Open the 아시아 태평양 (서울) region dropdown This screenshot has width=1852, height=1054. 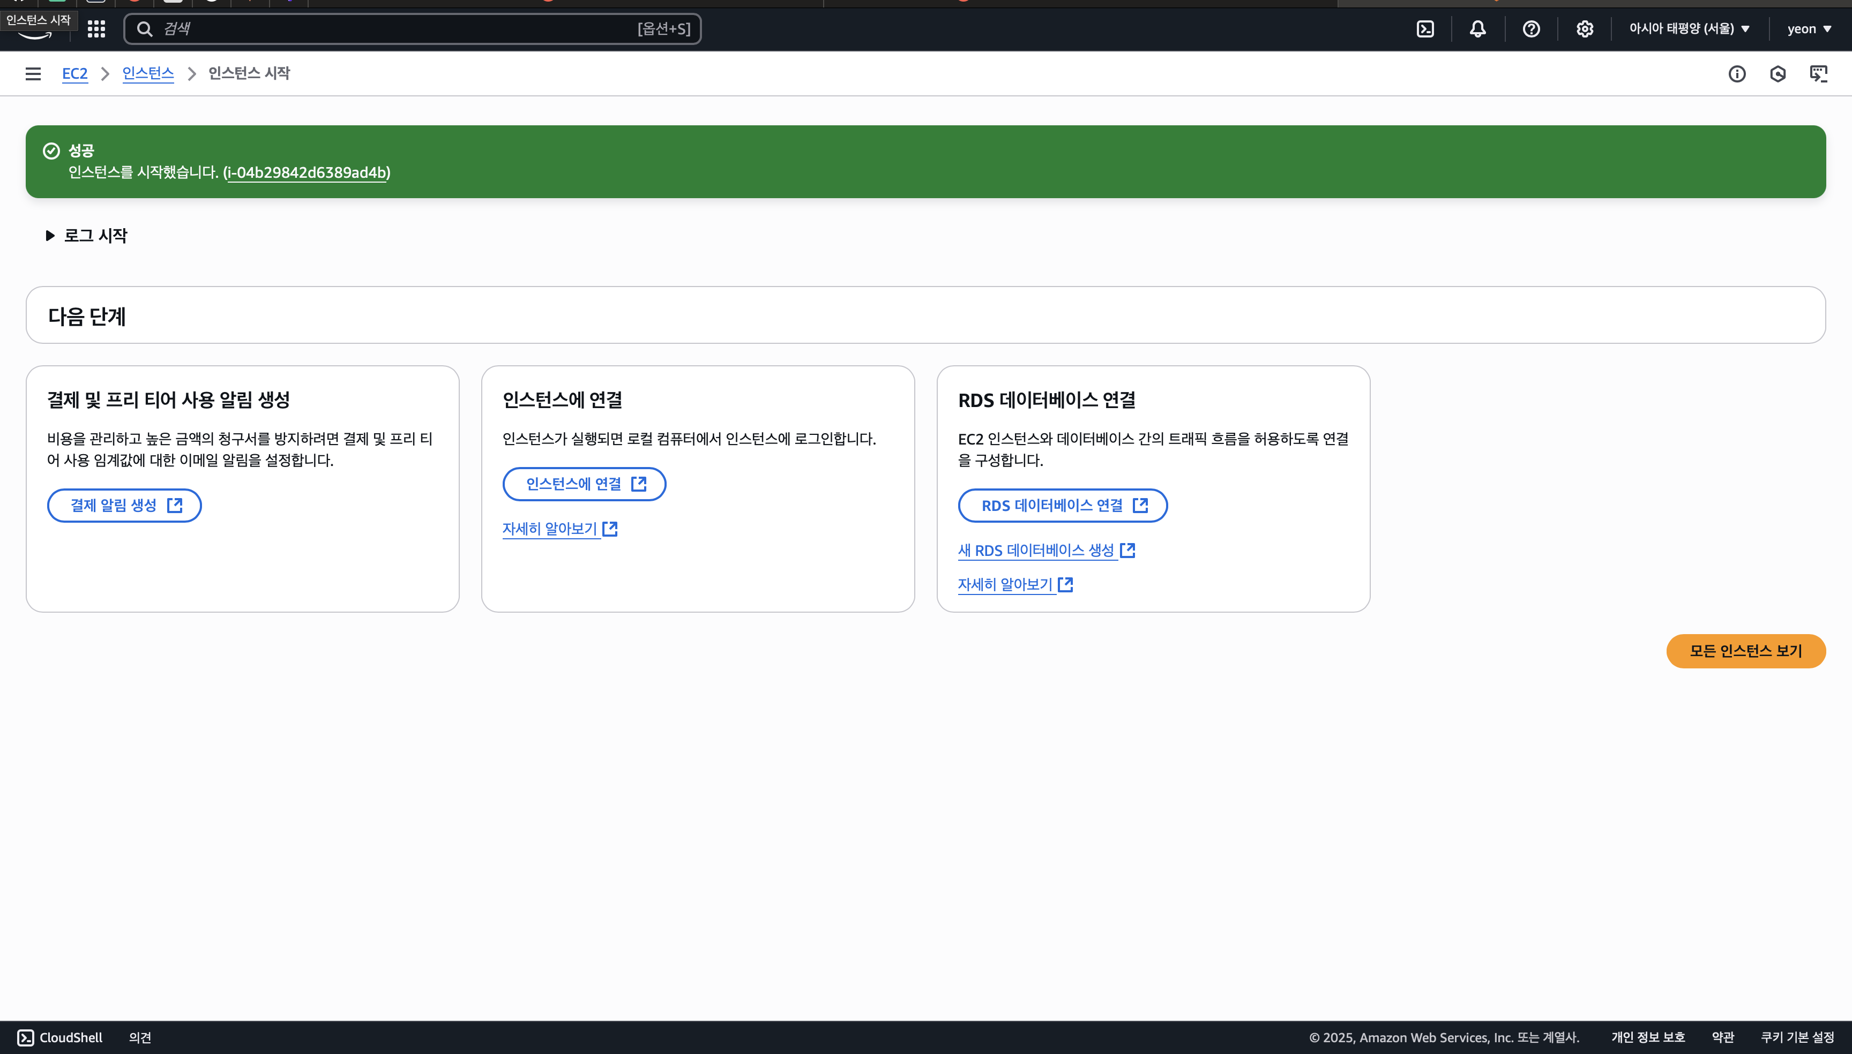(x=1689, y=29)
